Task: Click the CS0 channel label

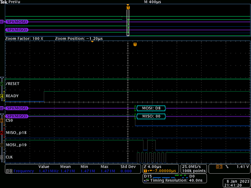Action: tap(9, 120)
